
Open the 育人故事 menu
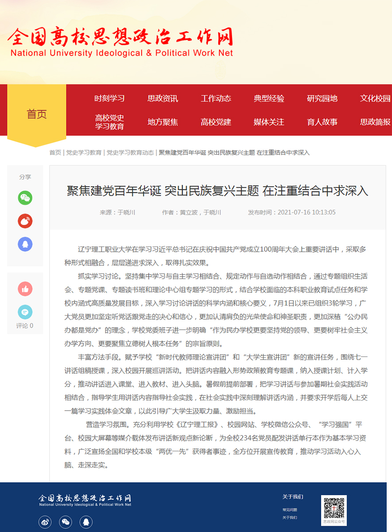(322, 122)
